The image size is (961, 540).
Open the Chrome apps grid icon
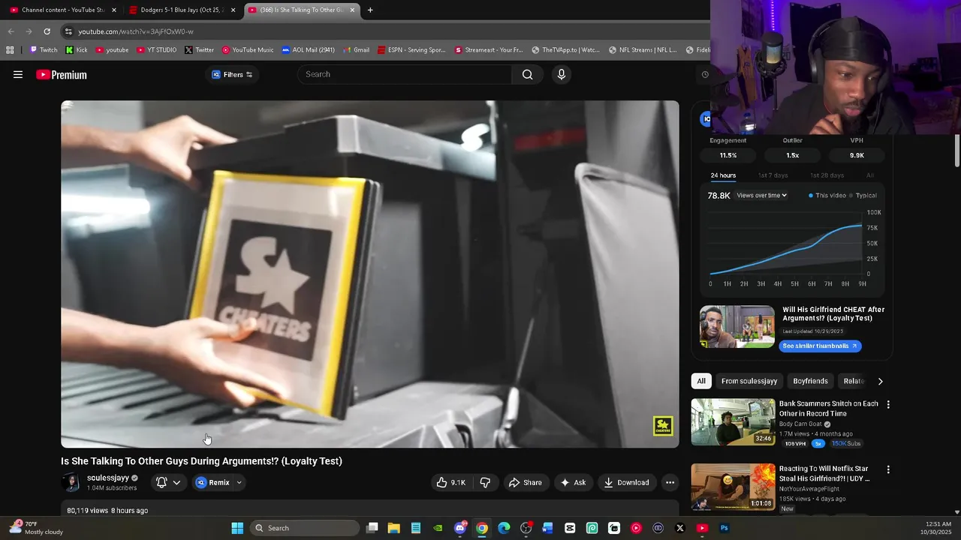point(10,50)
